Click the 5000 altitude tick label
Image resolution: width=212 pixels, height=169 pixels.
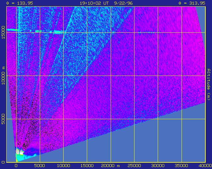pyautogui.click(x=3, y=119)
